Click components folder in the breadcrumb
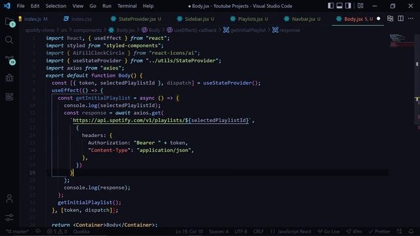The image size is (420, 236). (x=87, y=30)
